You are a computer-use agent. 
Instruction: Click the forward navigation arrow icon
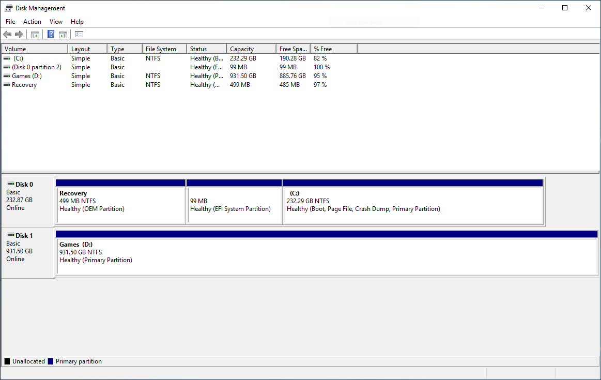click(x=19, y=34)
